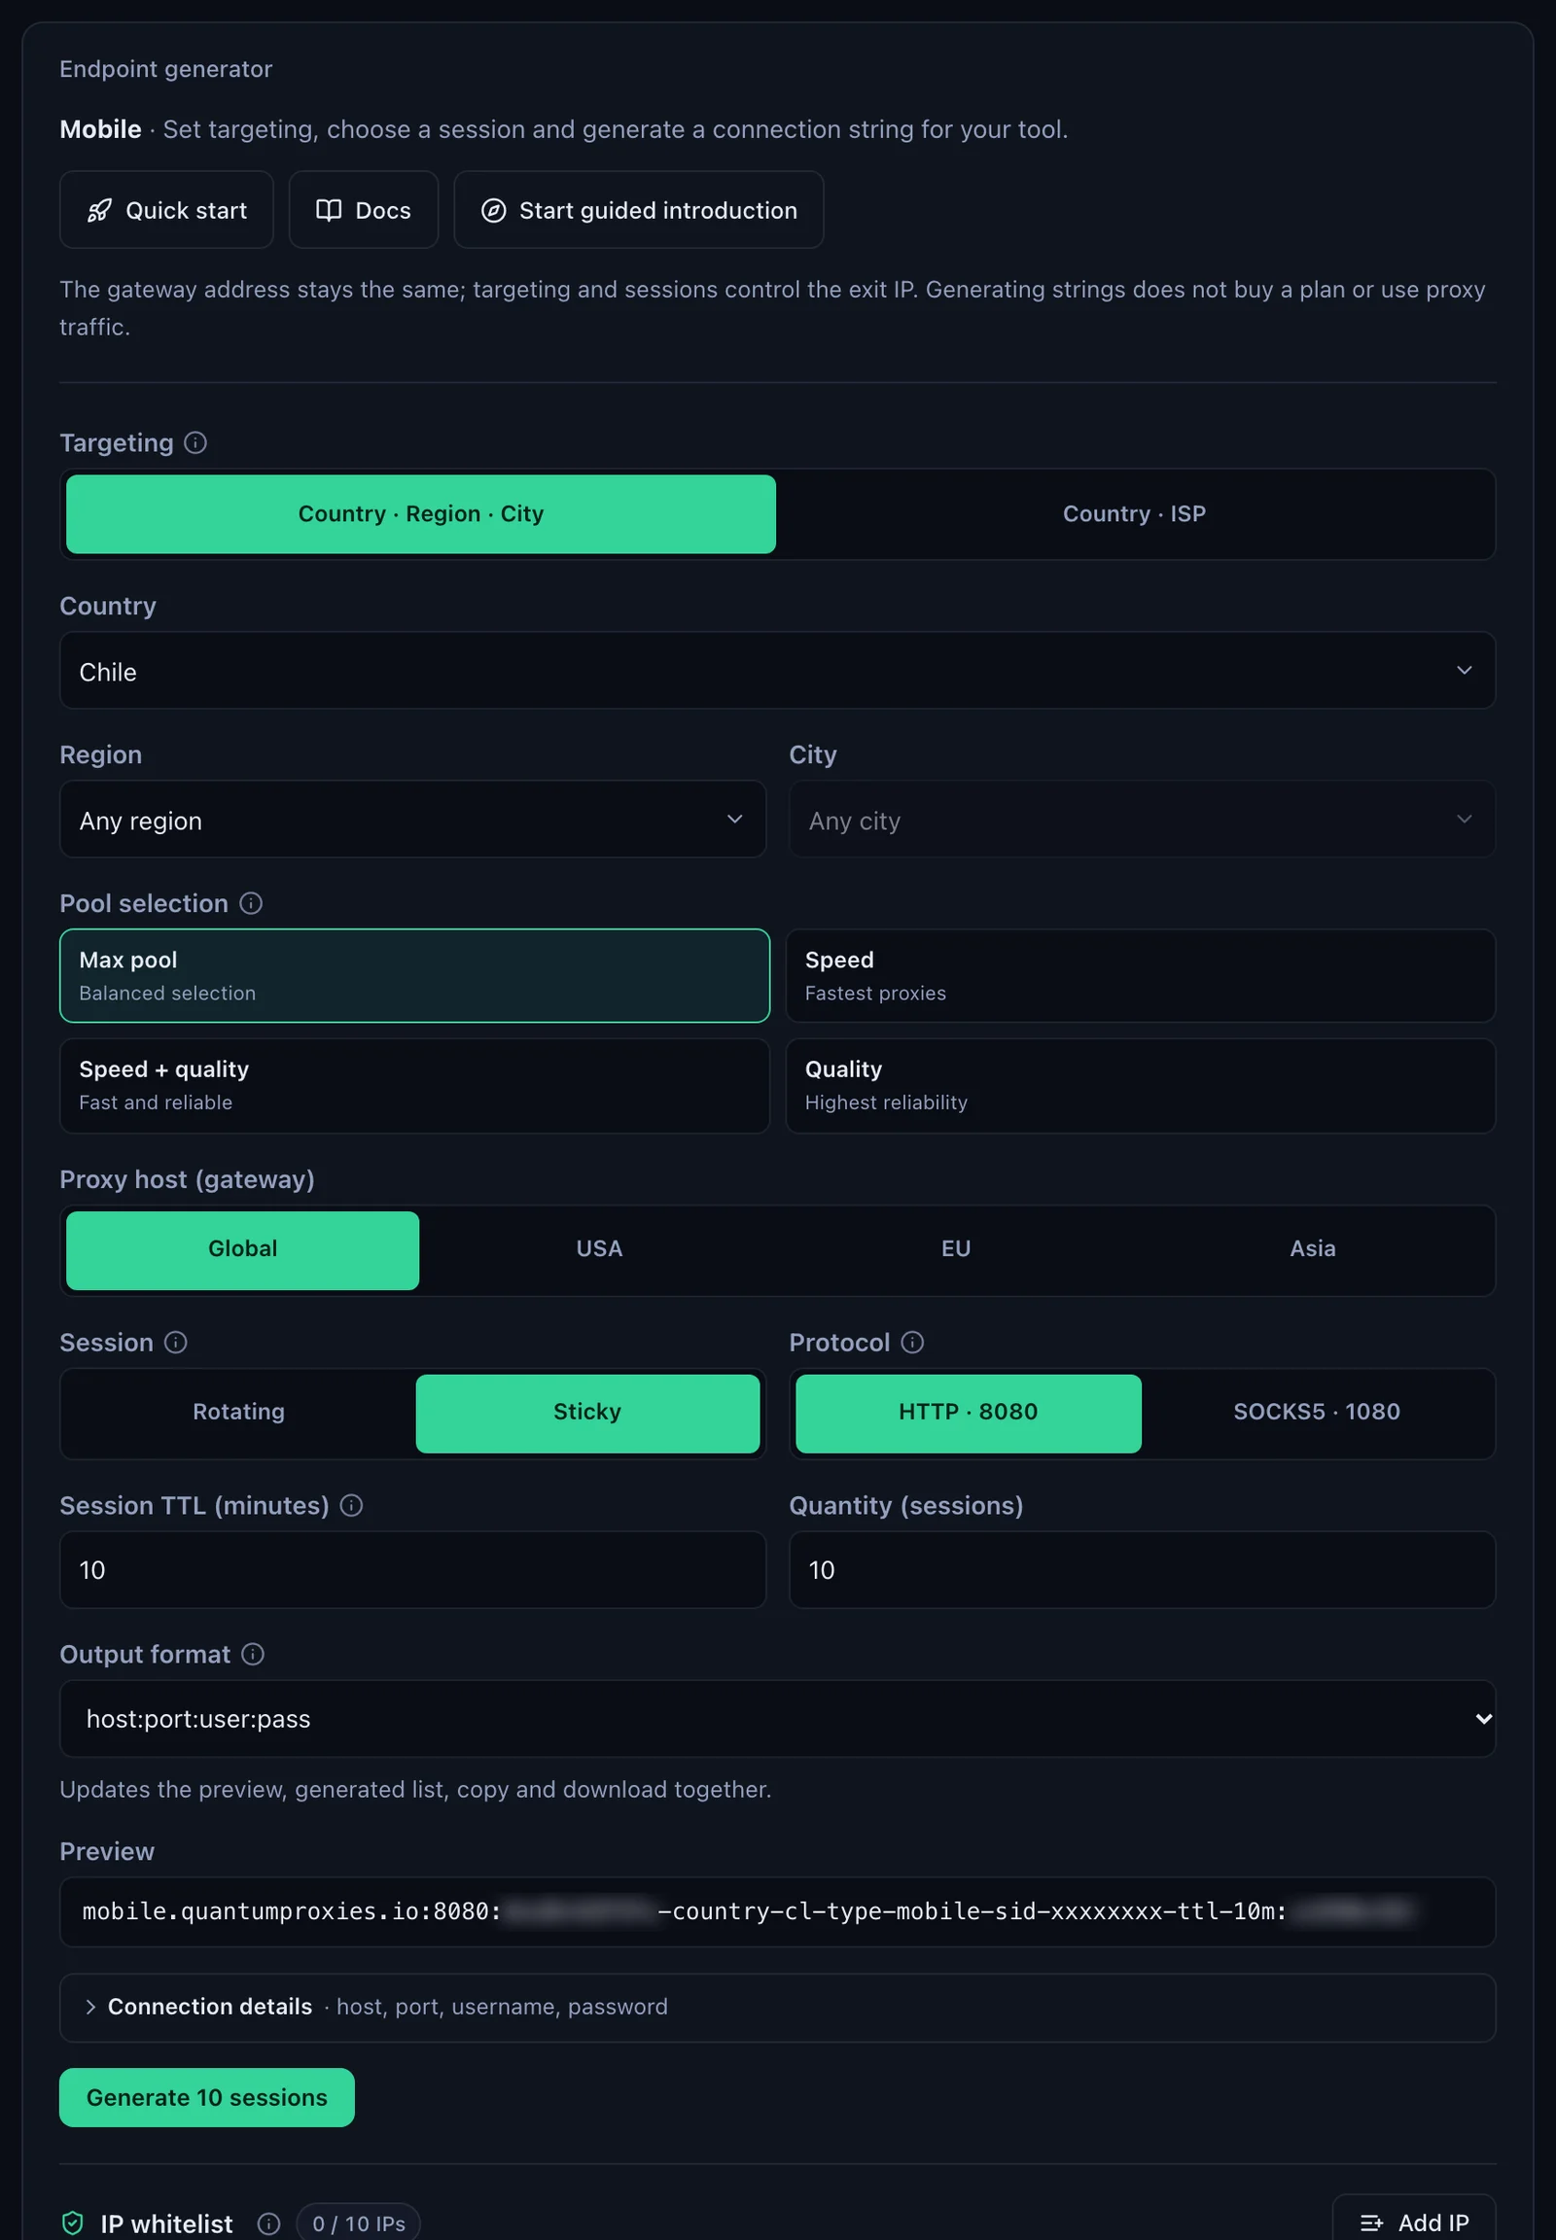This screenshot has width=1556, height=2240.
Task: Open the Country dropdown showing Chile
Action: pos(778,671)
